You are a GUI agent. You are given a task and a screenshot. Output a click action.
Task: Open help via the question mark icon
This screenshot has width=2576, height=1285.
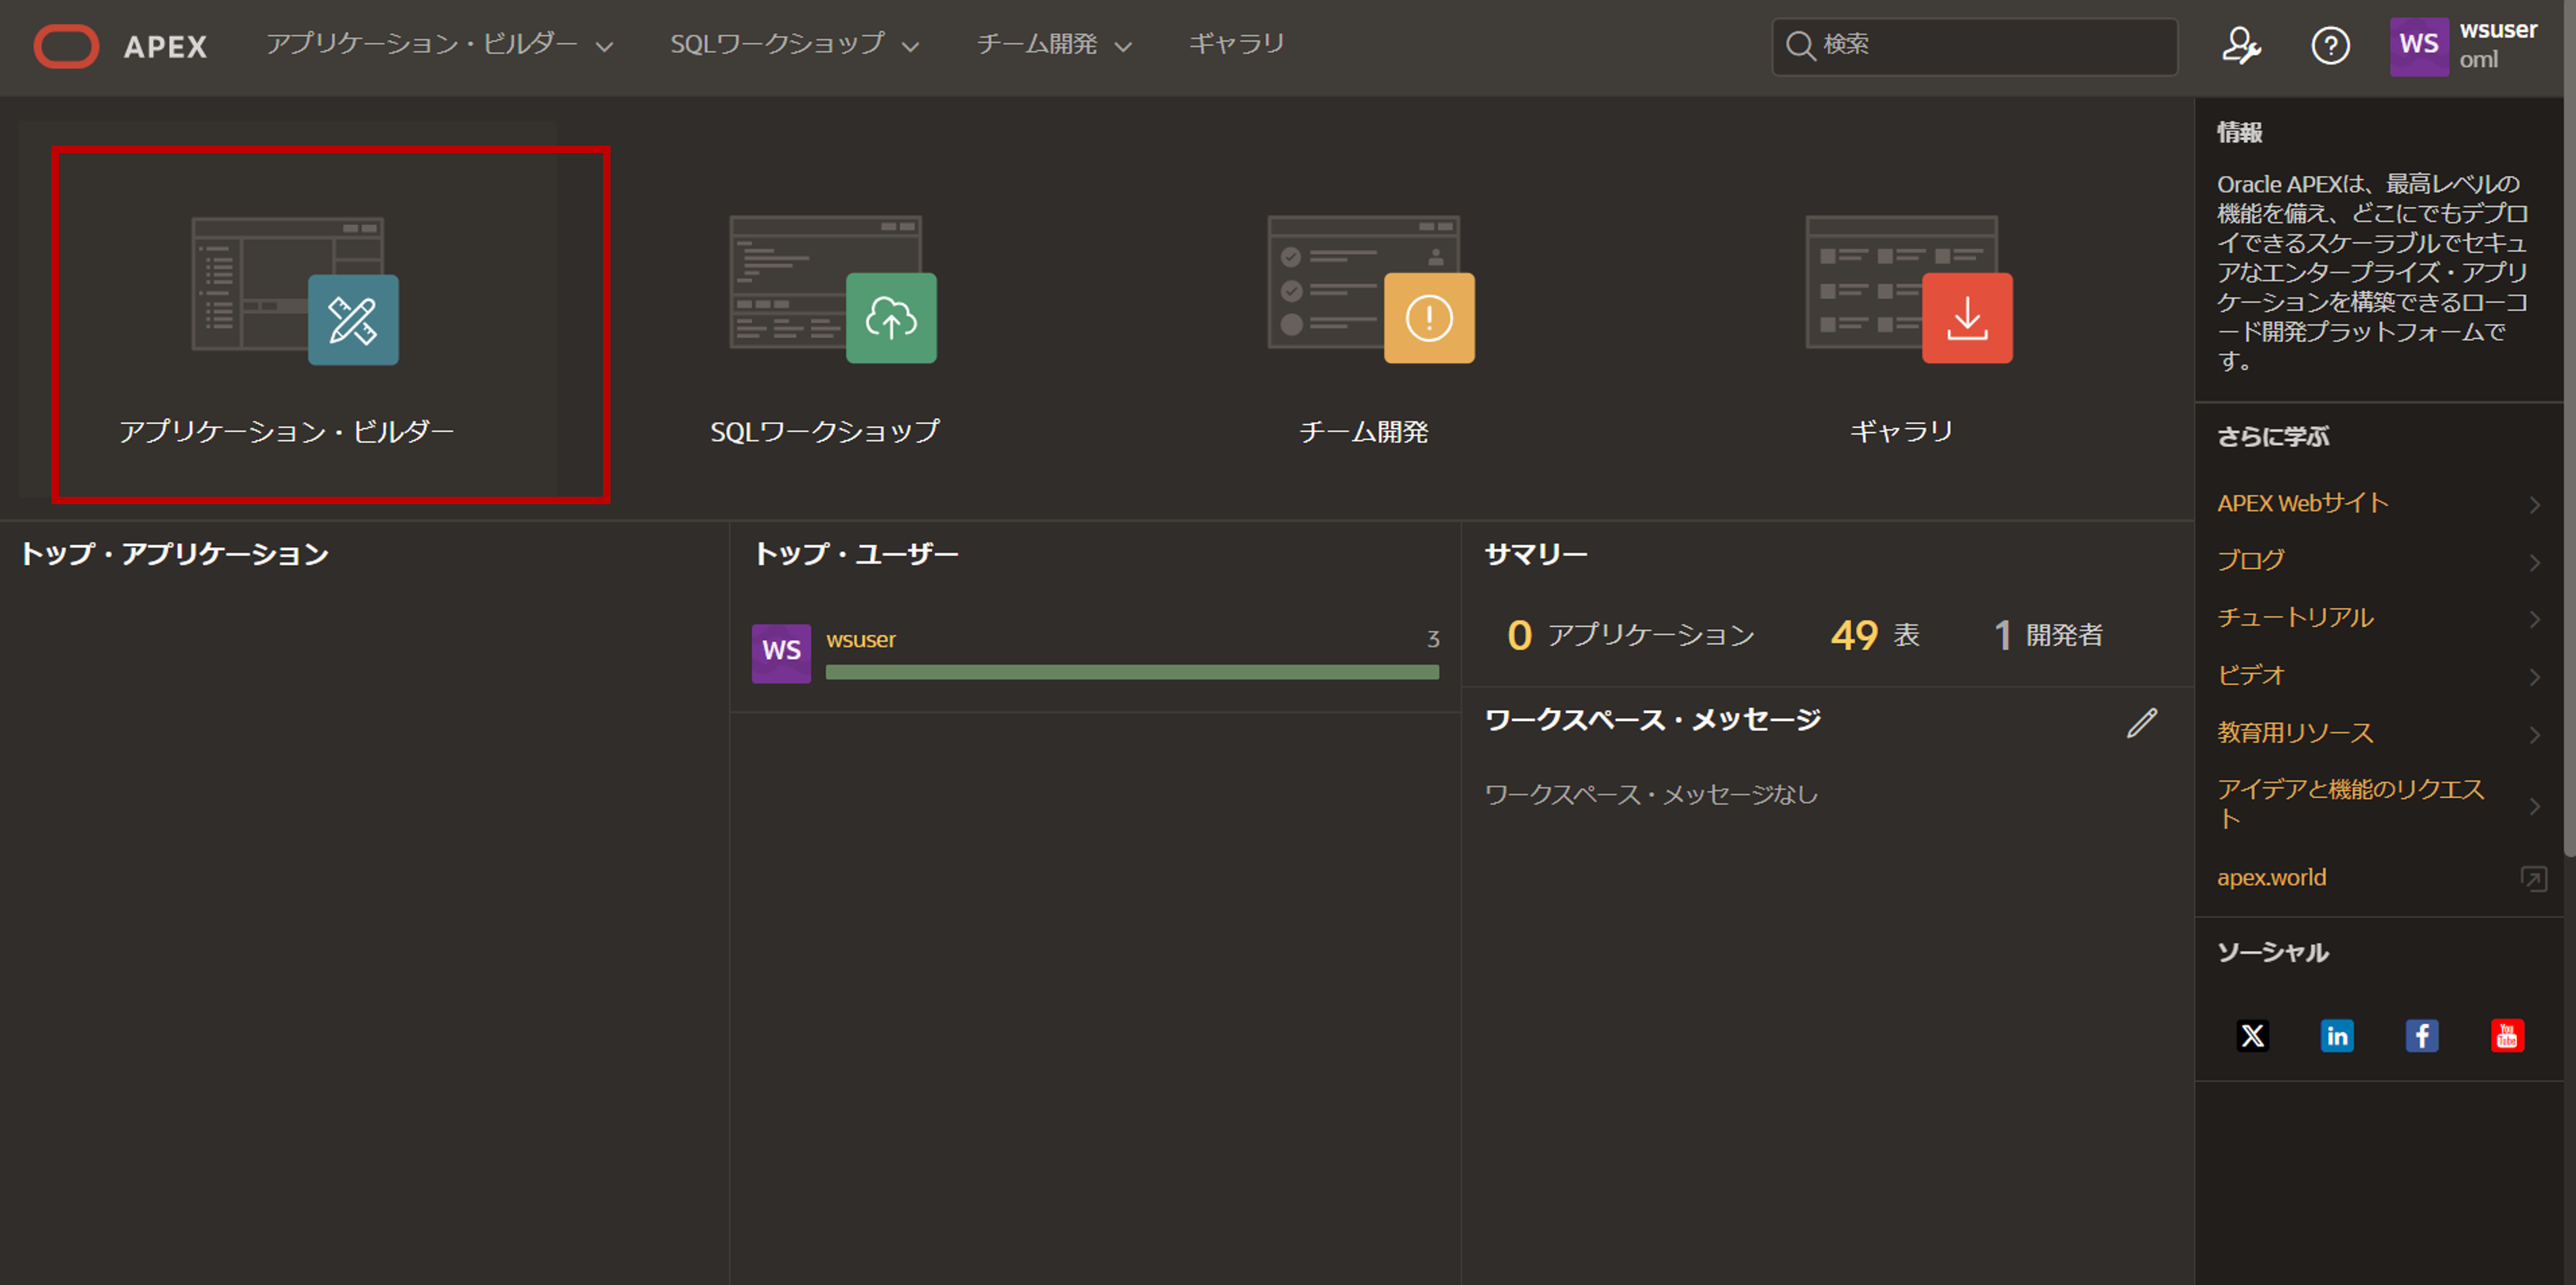point(2331,46)
